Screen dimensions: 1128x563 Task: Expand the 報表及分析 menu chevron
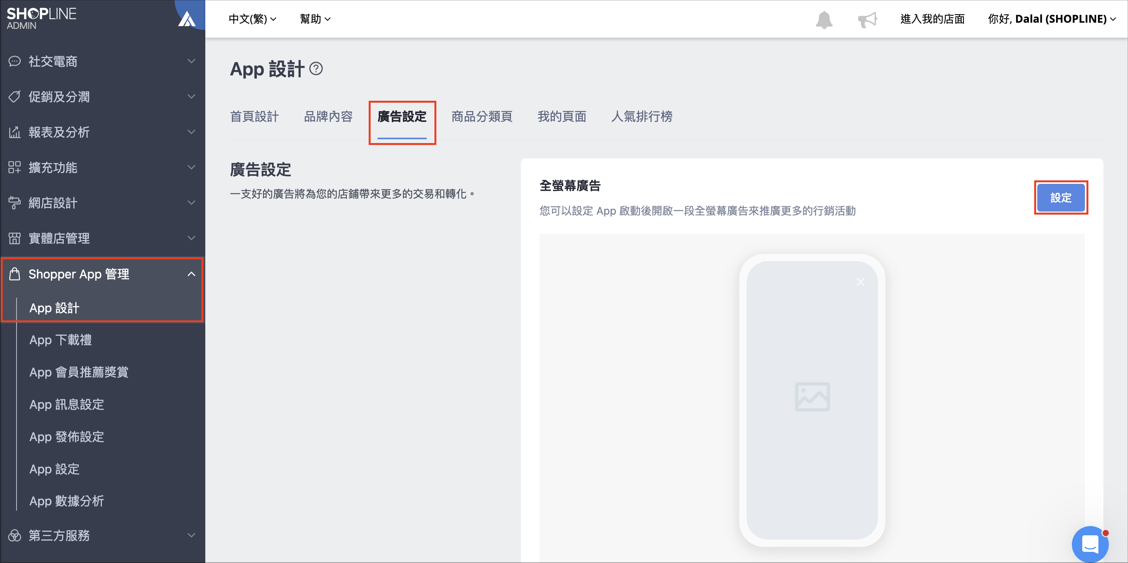pyautogui.click(x=191, y=132)
